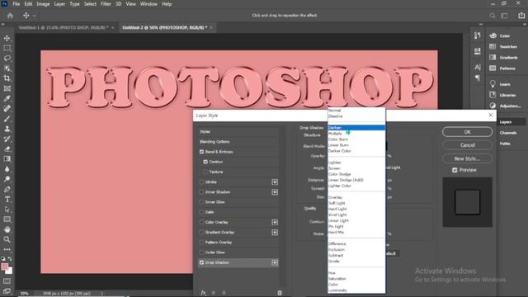This screenshot has width=528, height=297.
Task: Enable the Inner Glow checkbox
Action: coord(201,202)
